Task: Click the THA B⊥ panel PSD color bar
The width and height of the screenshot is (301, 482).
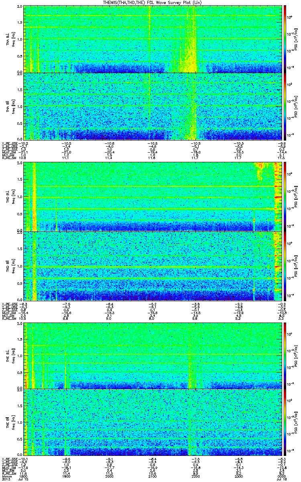Action: [x=285, y=39]
